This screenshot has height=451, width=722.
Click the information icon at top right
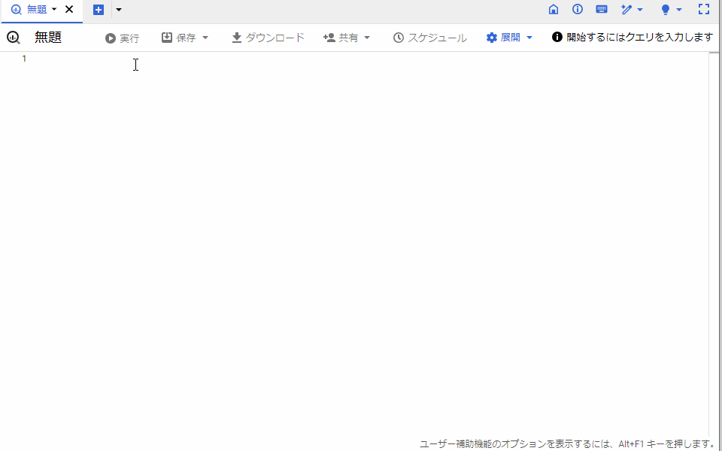click(577, 10)
